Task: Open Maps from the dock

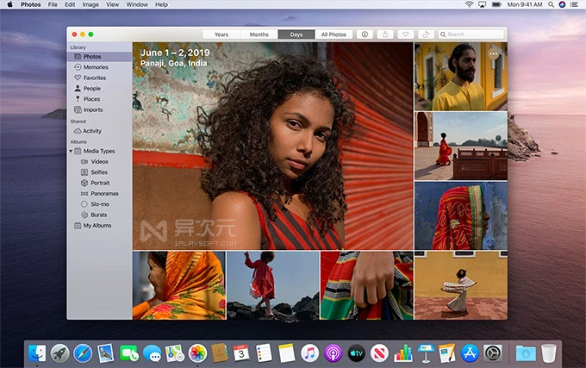Action: pyautogui.click(x=175, y=353)
